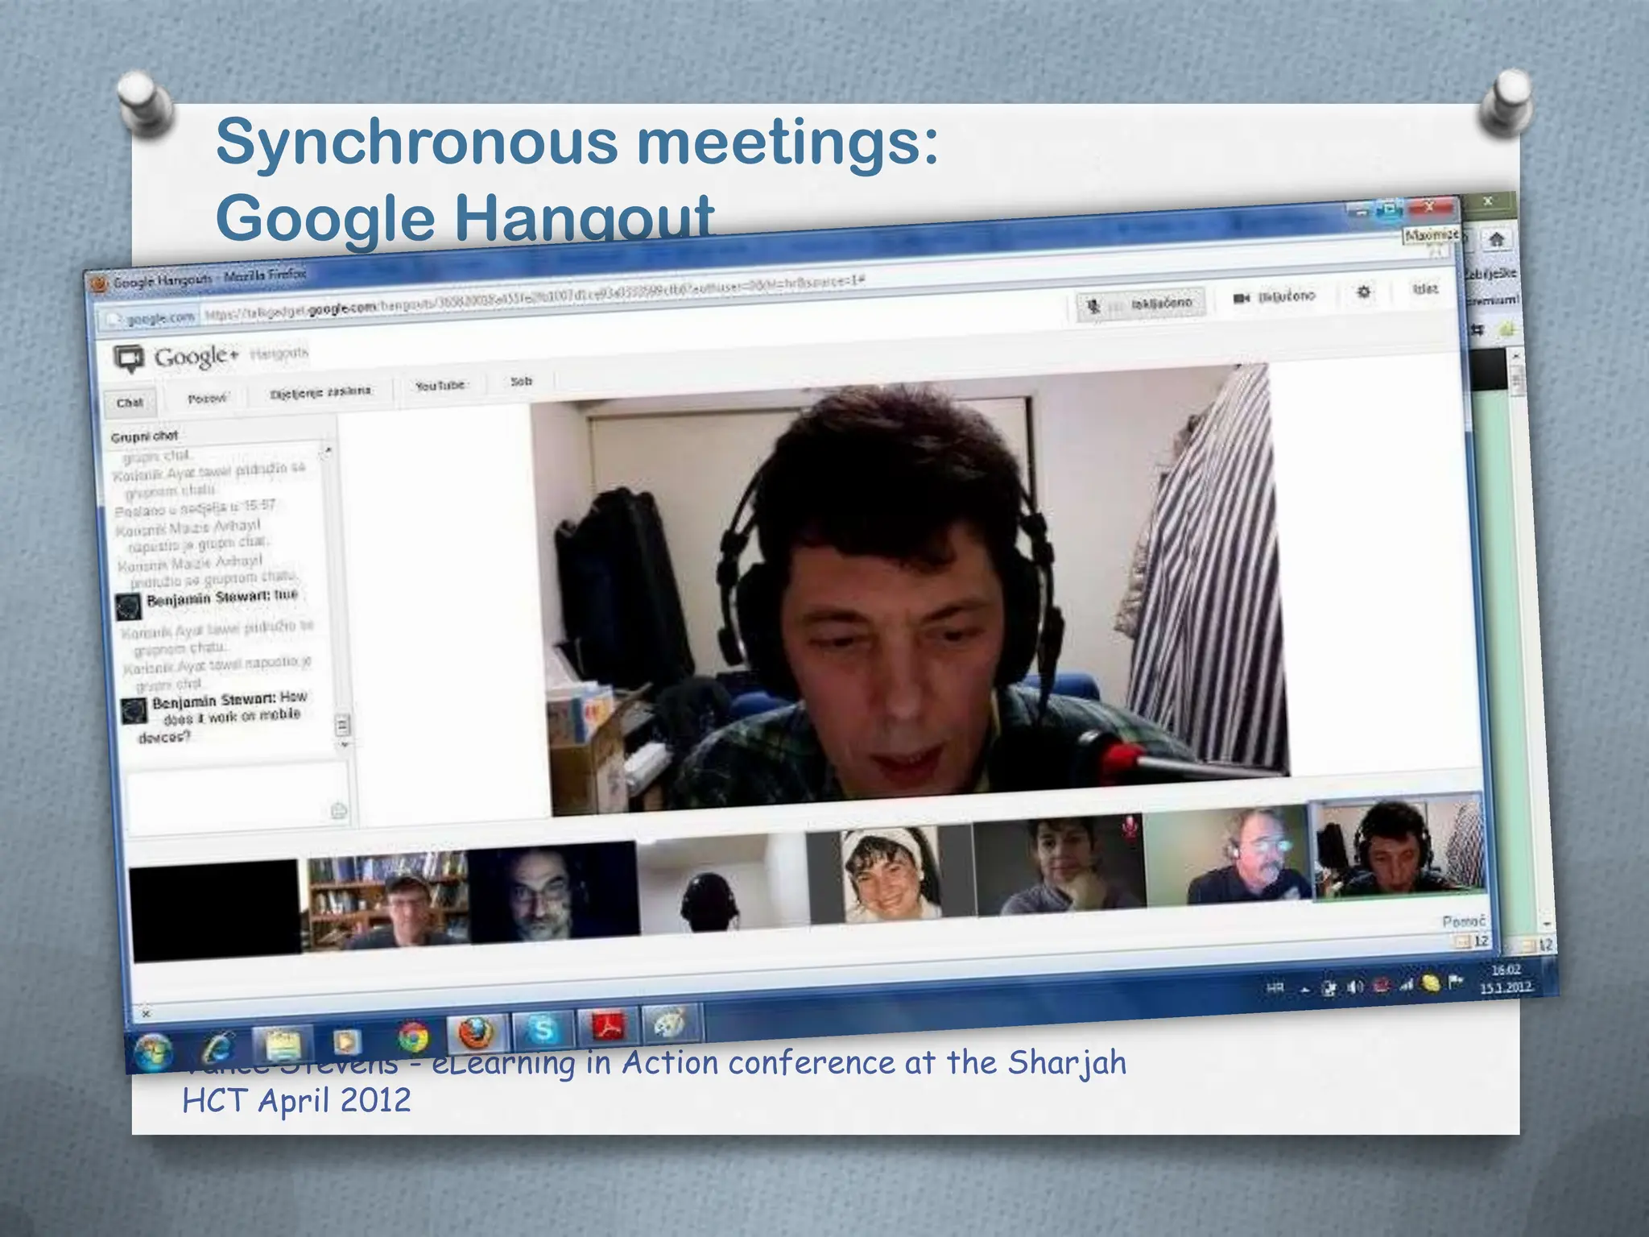This screenshot has height=1237, width=1649.
Task: Open Internet Explorer from the taskbar
Action: [x=217, y=1048]
